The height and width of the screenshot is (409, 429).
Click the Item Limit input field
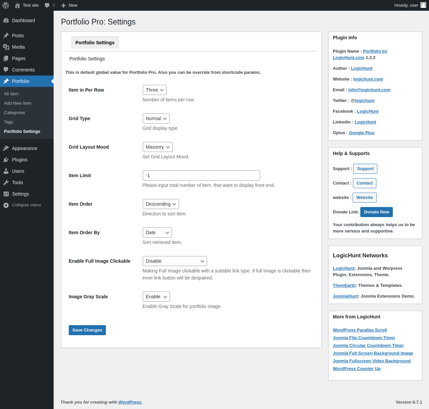tap(201, 175)
